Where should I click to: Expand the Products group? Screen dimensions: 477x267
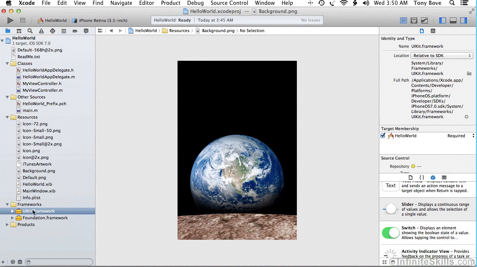[x=7, y=224]
